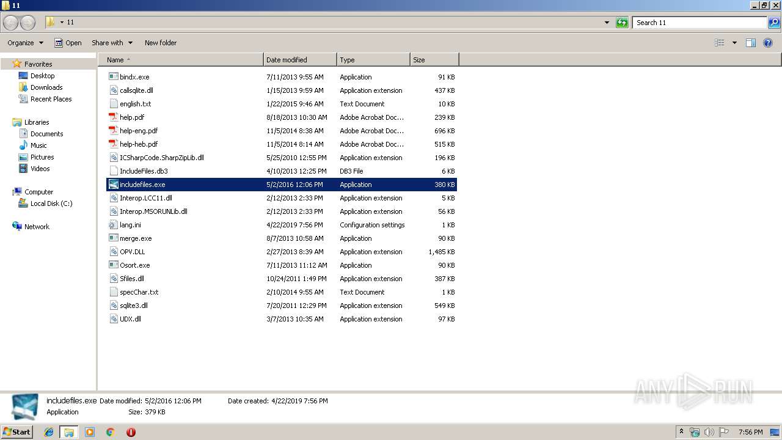The height and width of the screenshot is (440, 782).
Task: Open the media player taskbar icon
Action: coord(90,432)
